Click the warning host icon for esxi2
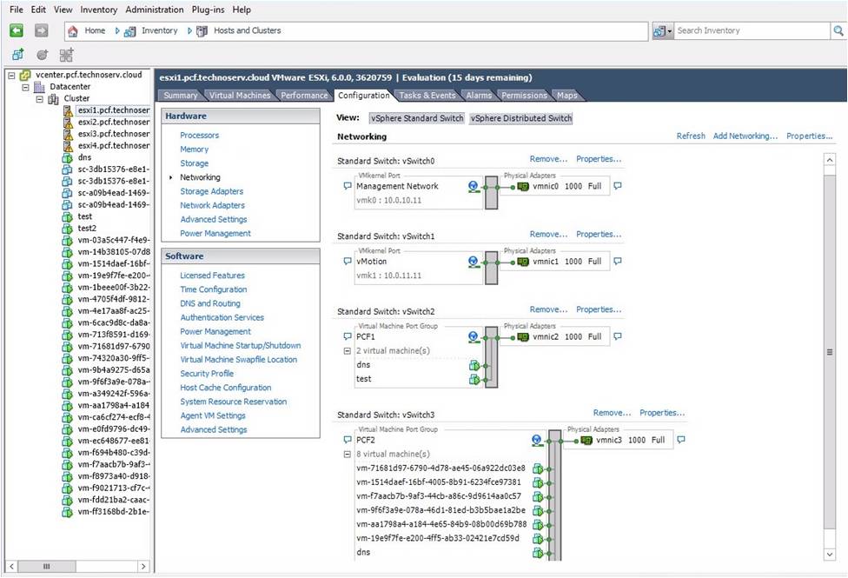Image resolution: width=848 pixels, height=578 pixels. 68,123
